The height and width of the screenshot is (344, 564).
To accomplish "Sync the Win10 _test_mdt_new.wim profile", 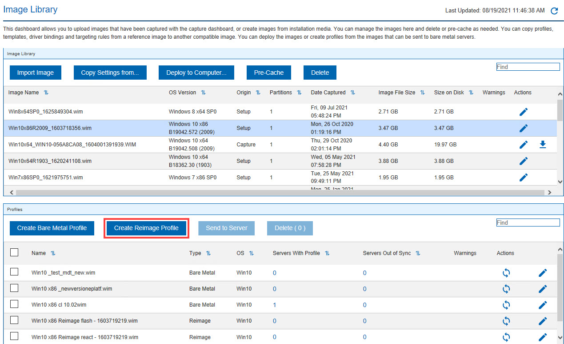I will [506, 273].
